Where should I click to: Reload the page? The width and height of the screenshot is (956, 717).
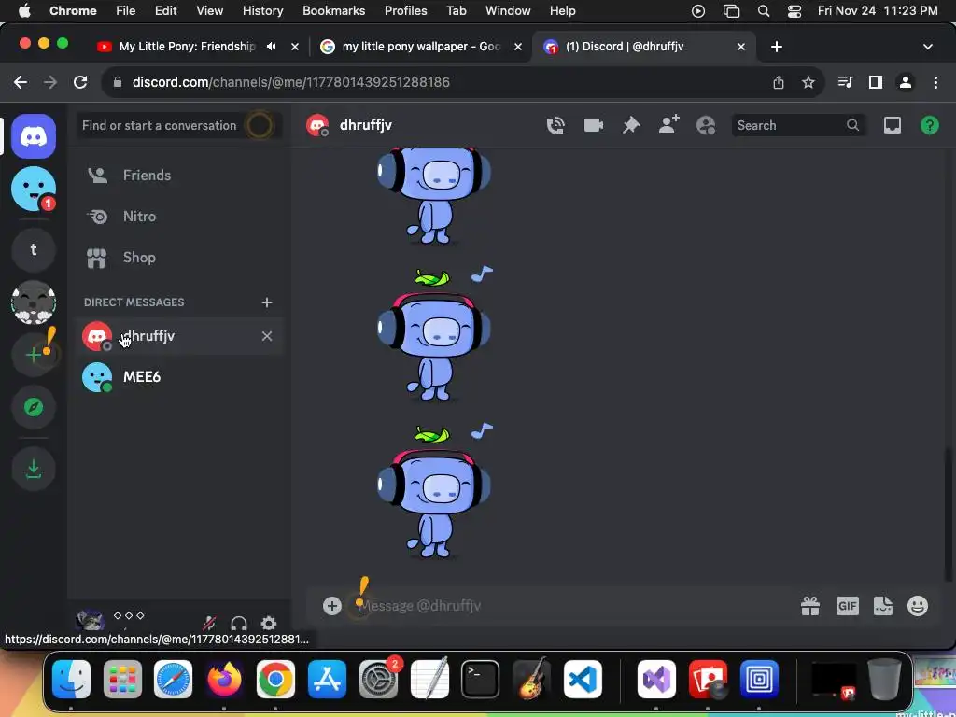(x=80, y=82)
